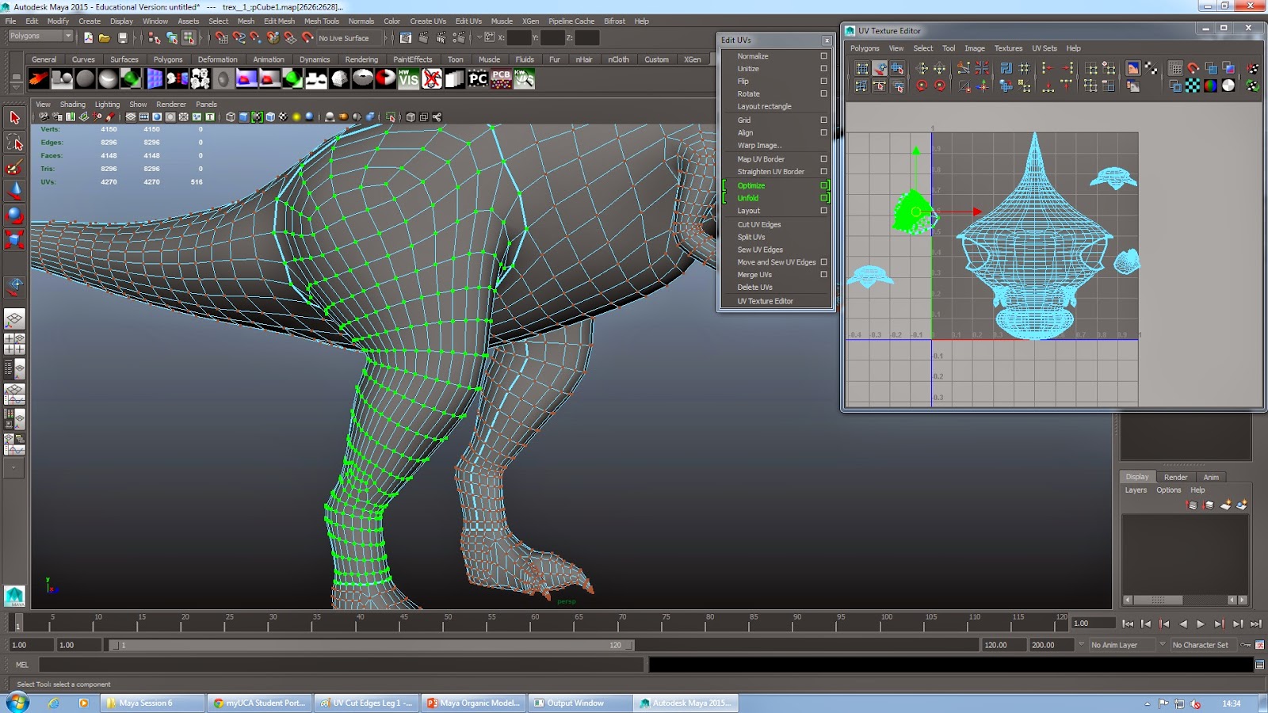Open Unfold options box
Image resolution: width=1268 pixels, height=713 pixels.
click(x=823, y=198)
